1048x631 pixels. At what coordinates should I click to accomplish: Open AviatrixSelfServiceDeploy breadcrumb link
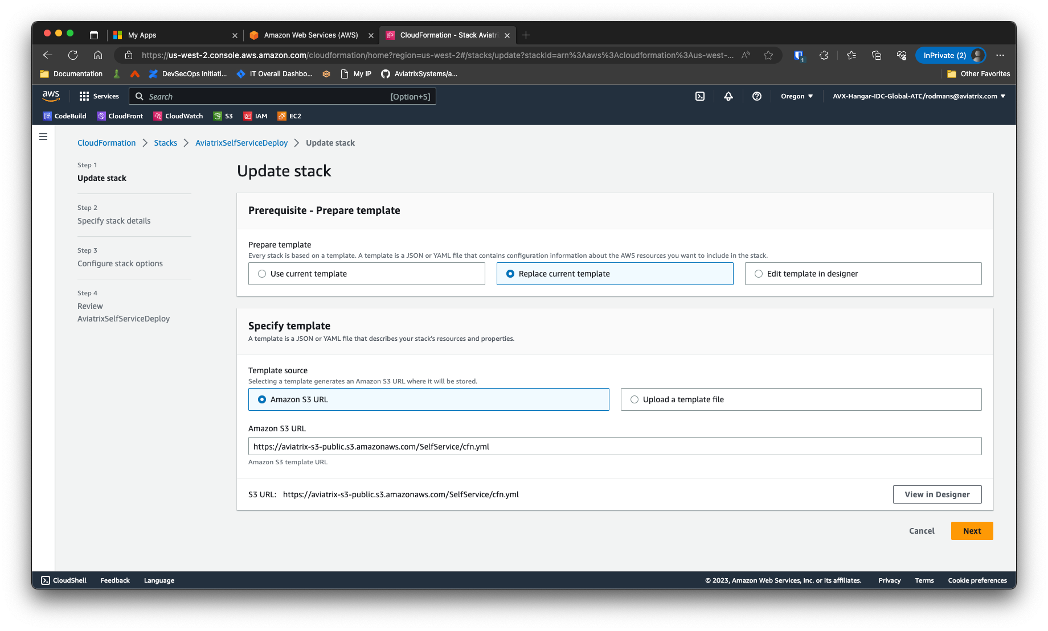(241, 143)
